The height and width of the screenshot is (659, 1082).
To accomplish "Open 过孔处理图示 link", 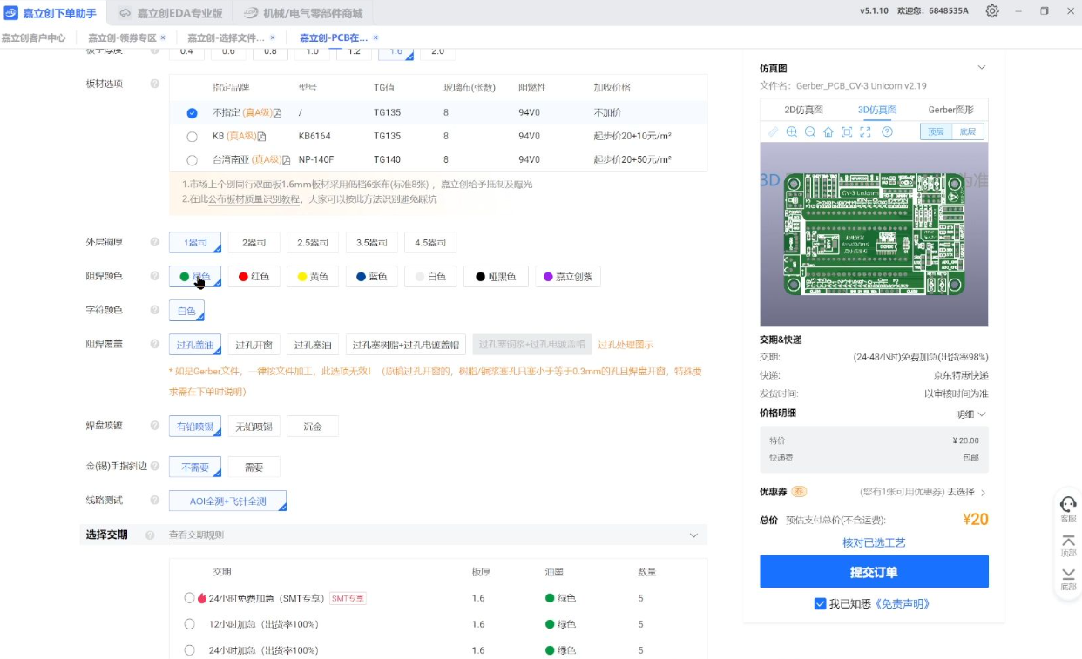I will point(626,345).
